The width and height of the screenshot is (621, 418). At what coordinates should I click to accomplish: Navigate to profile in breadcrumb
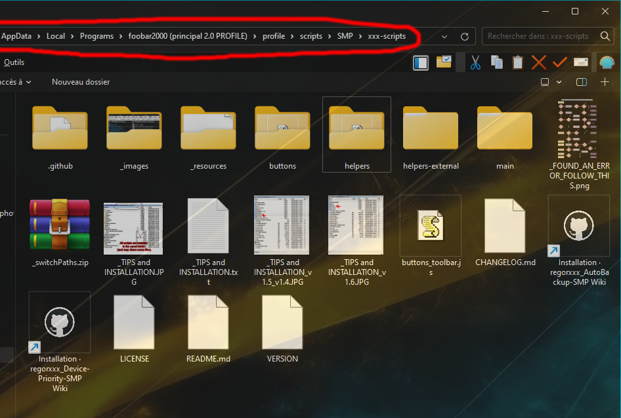click(x=274, y=36)
